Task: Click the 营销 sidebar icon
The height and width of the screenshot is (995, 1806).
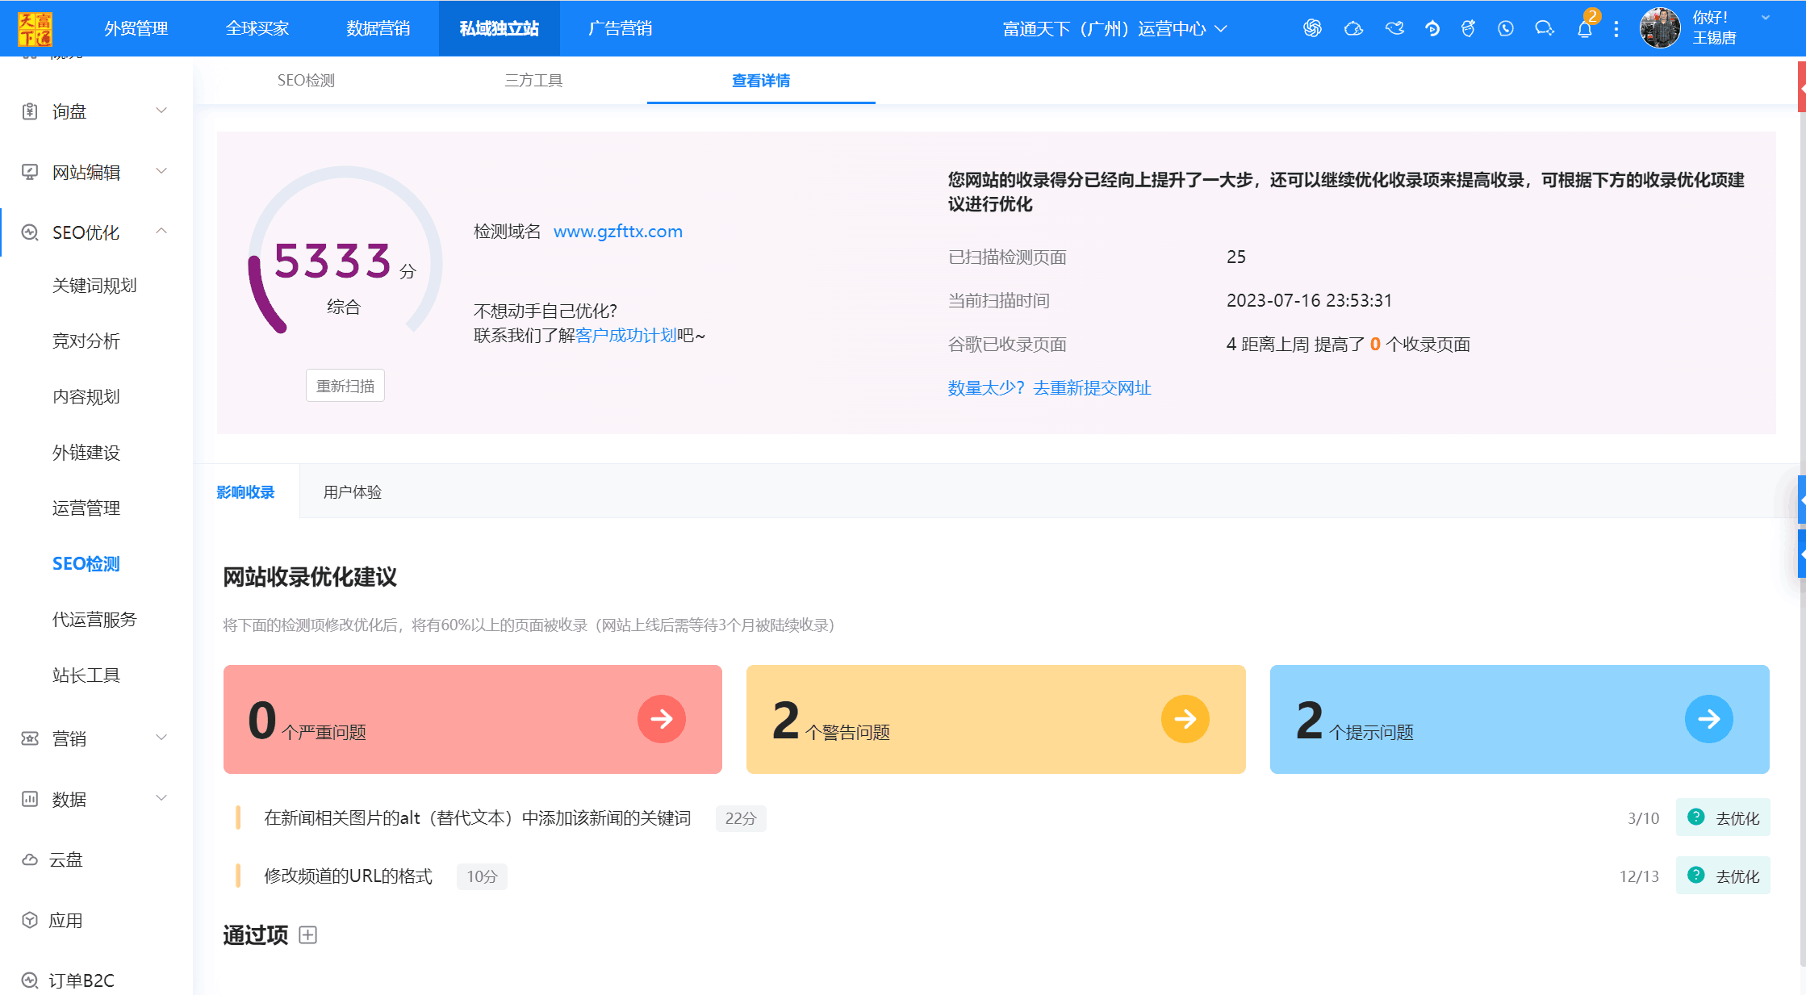Action: point(30,738)
